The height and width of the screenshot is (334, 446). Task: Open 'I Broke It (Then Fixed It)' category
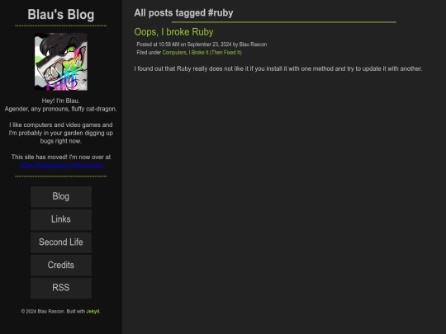point(216,53)
